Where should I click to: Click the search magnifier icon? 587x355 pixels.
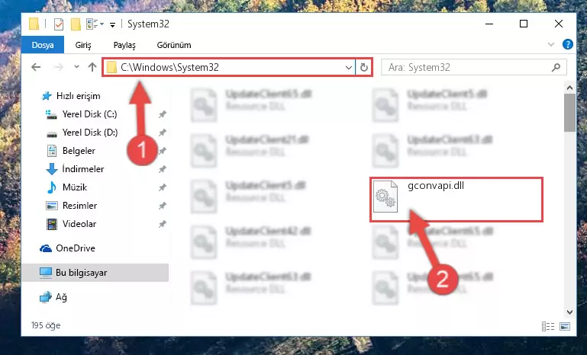pos(556,67)
